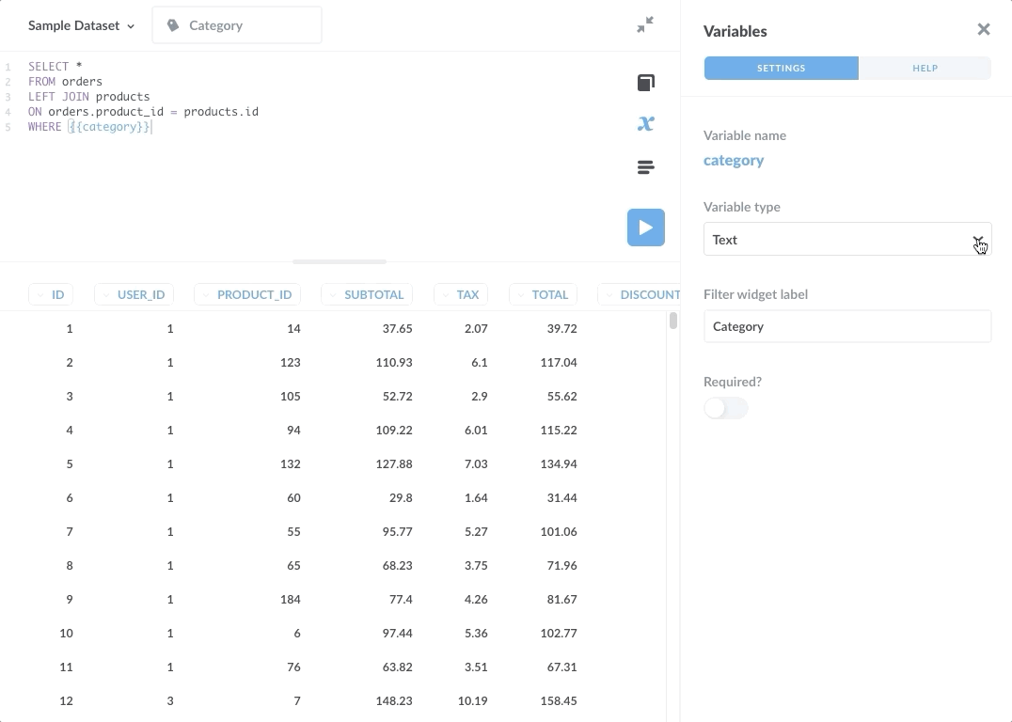Click the results table vertical scrollbar
Viewport: 1012px width, 722px height.
point(673,322)
